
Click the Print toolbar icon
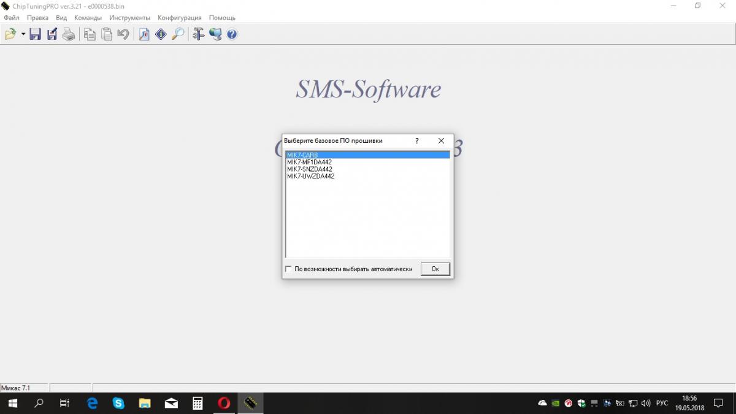69,34
